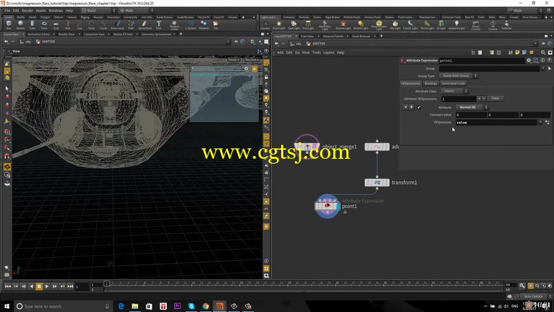554x312 pixels.
Task: Click the first Constant Value field
Action: point(471,115)
